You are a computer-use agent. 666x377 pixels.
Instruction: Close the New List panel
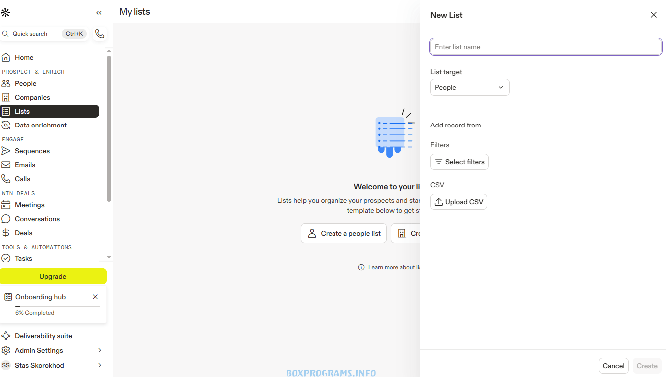tap(653, 15)
